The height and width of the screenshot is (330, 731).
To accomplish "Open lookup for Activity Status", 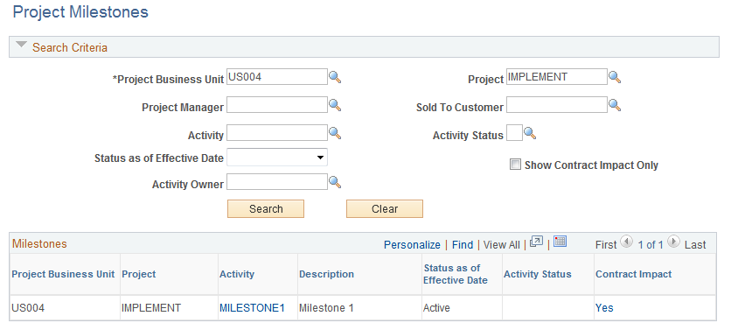I will pos(530,133).
